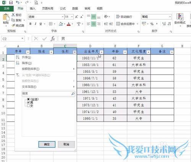Image resolution: width=191 pixels, height=162 pixels.
Task: Click the center horizontally icon
Action: [94, 24]
